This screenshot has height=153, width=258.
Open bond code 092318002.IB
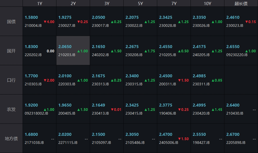point(36,113)
